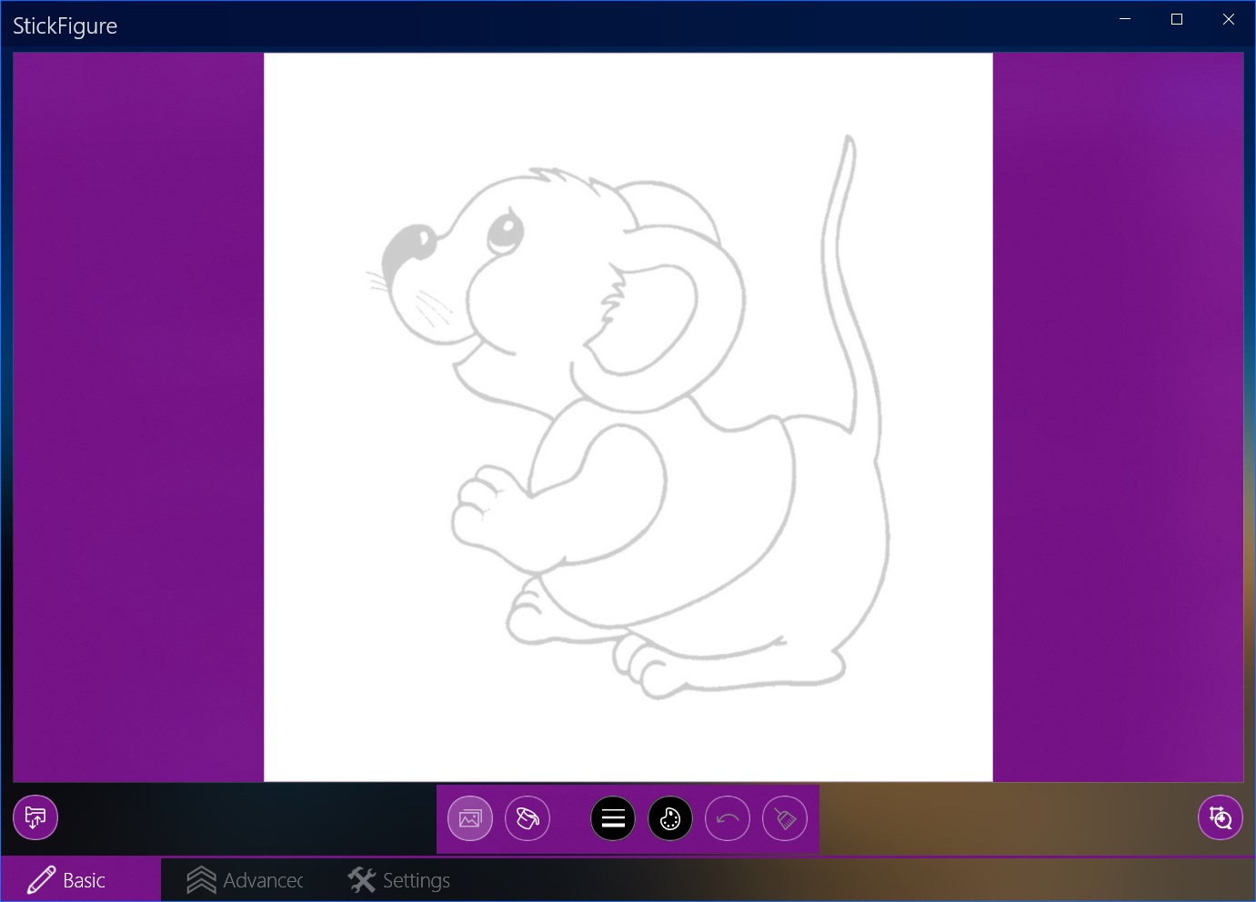The height and width of the screenshot is (902, 1256).
Task: Minimize the StickFigure window
Action: pos(1125,19)
